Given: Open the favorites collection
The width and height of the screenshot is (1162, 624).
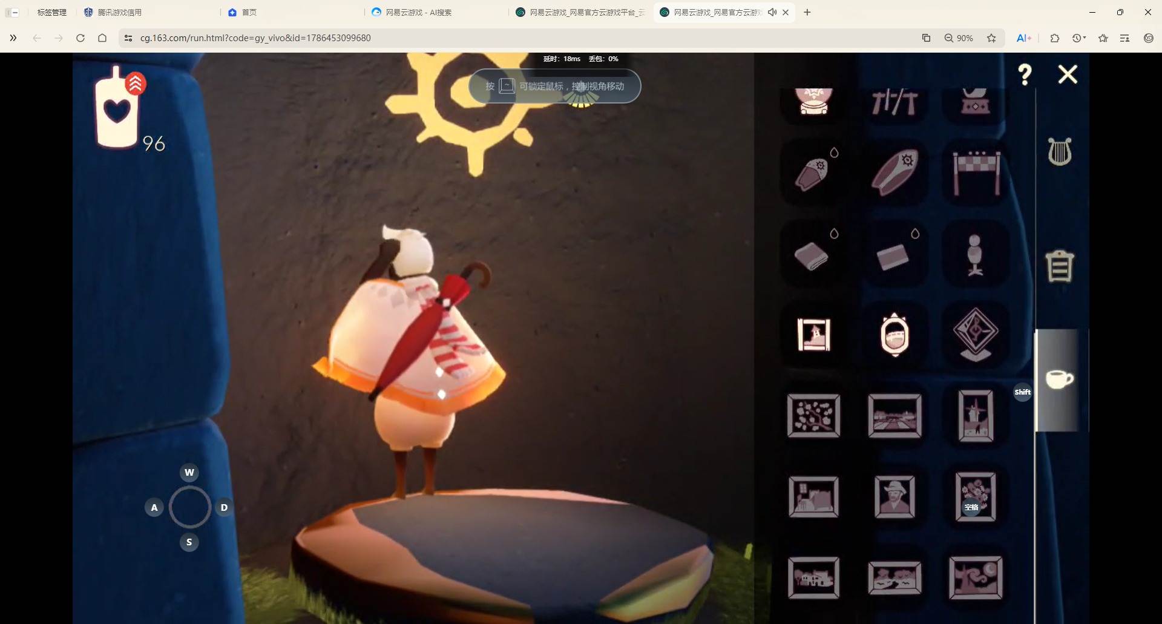Looking at the screenshot, I should pyautogui.click(x=1103, y=38).
